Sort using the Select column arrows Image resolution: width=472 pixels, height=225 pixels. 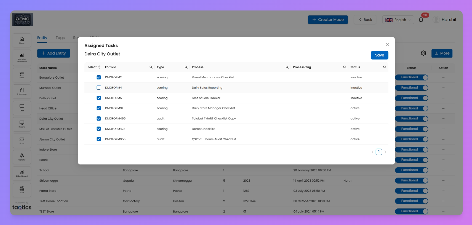pos(99,67)
